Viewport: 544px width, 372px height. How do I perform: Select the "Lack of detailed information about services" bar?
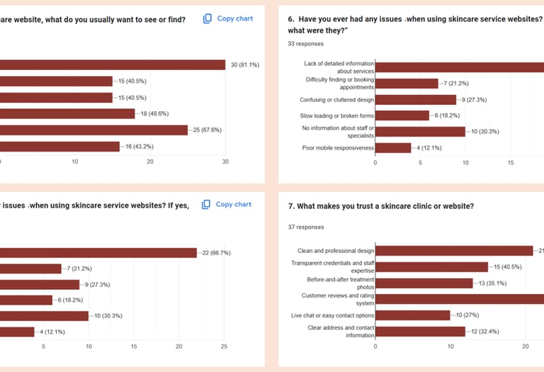[x=459, y=67]
